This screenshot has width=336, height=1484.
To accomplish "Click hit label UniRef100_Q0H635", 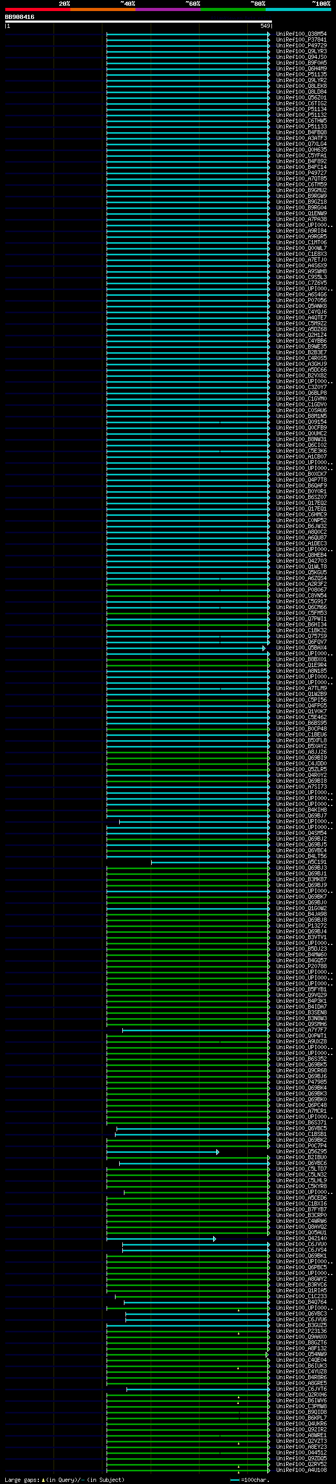I will pyautogui.click(x=301, y=150).
